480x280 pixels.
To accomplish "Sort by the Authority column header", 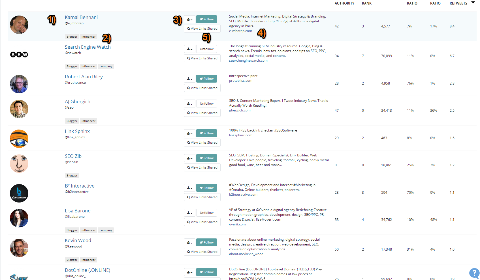I will click(344, 3).
